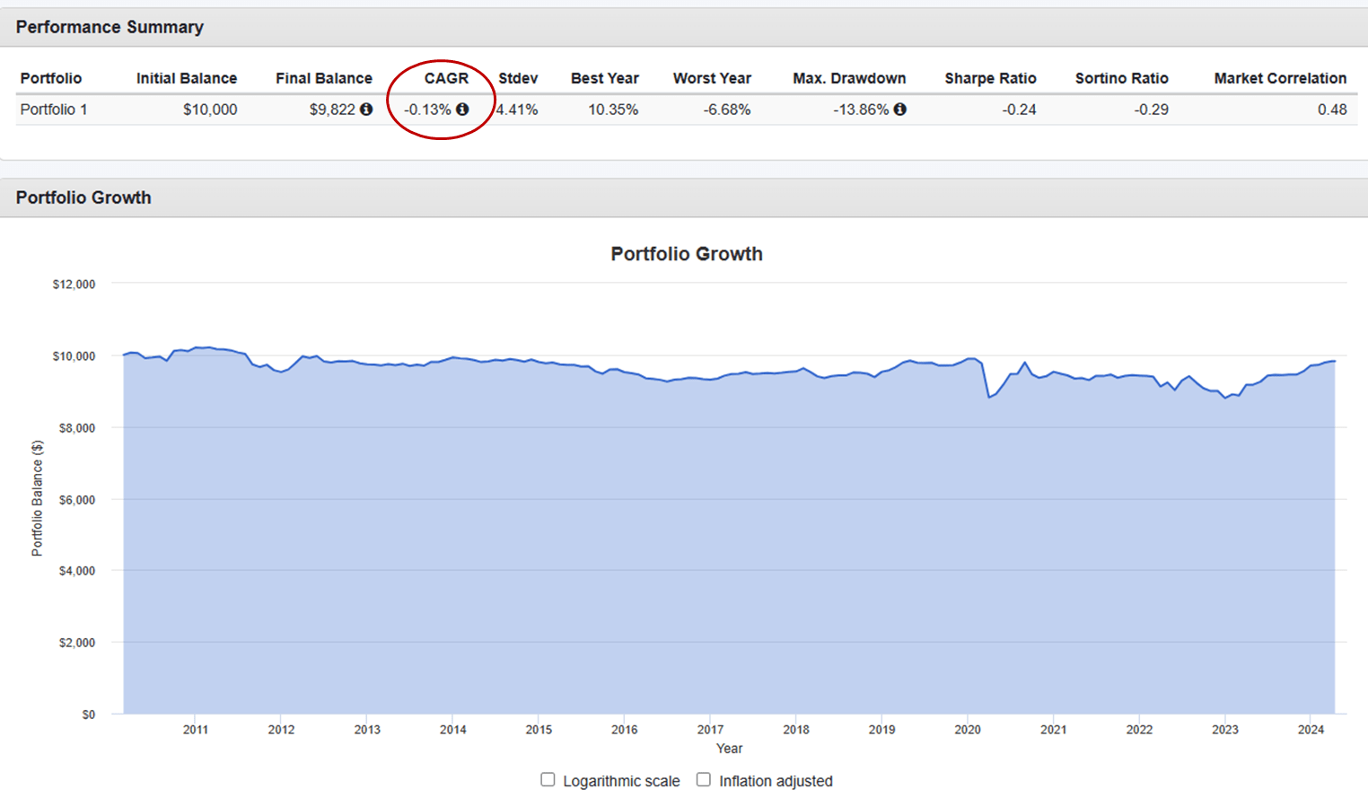Click the Portfolio Growth chart title
The image size is (1368, 798).
click(x=686, y=254)
